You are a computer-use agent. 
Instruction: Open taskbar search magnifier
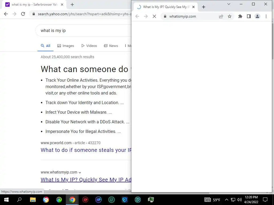coord(19,200)
